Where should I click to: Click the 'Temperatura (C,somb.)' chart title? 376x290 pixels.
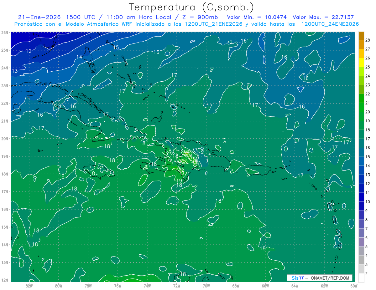click(x=191, y=7)
